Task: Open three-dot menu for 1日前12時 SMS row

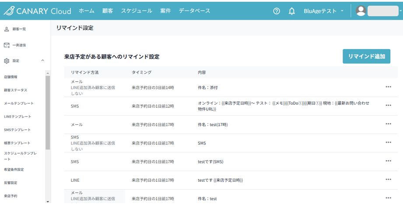Action: 389,106
